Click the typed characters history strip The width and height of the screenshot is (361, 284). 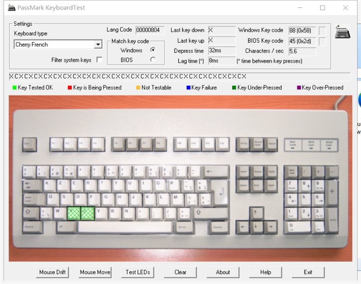(180, 77)
